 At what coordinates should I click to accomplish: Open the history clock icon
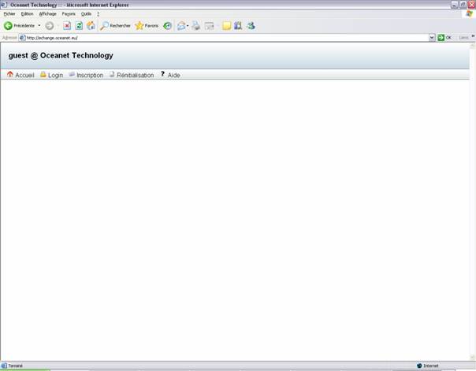167,26
